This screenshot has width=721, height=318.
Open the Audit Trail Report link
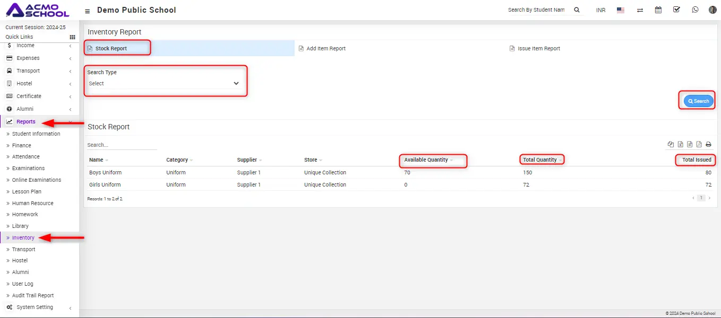point(32,296)
